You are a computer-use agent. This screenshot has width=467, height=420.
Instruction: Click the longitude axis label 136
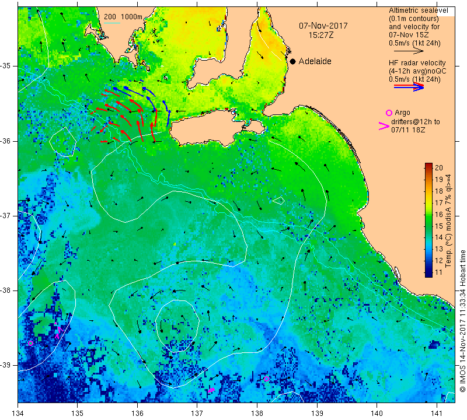137,414
